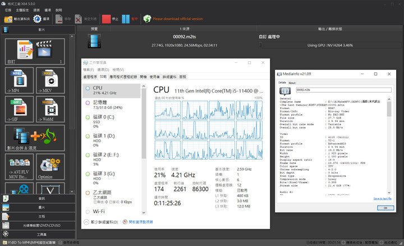404x246 pixels.
Task: Click the Task Manager title bar icon
Action: [x=86, y=63]
